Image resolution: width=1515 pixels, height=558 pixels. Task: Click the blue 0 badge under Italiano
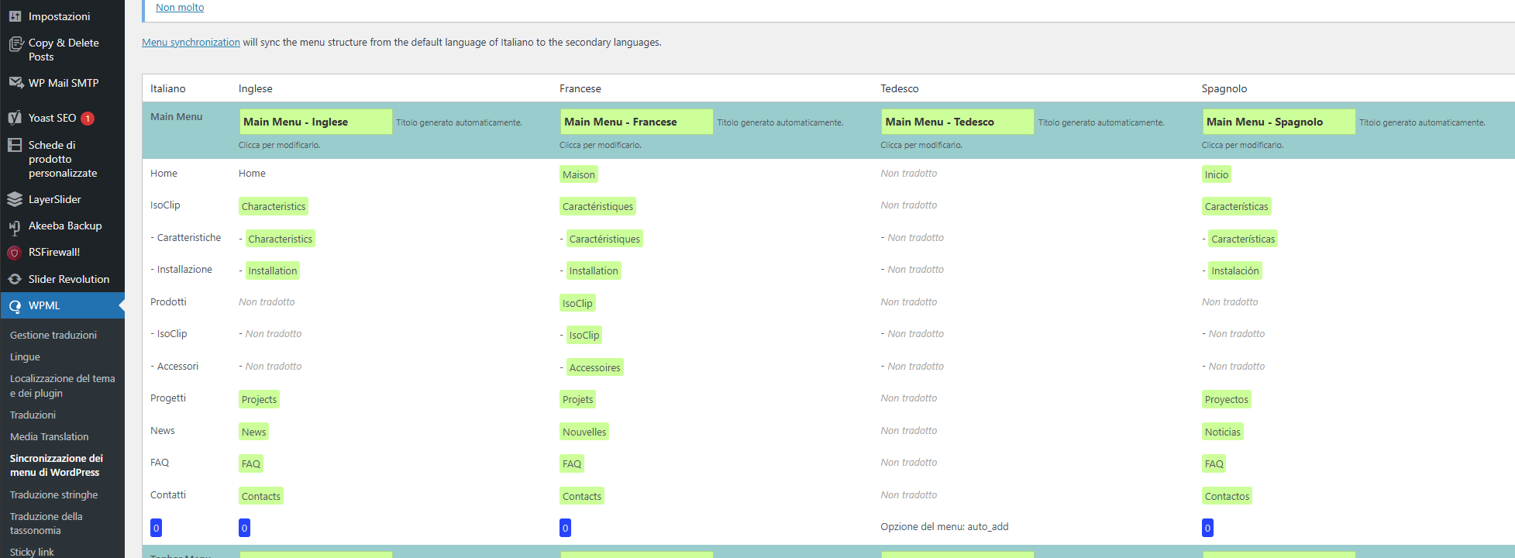click(156, 528)
